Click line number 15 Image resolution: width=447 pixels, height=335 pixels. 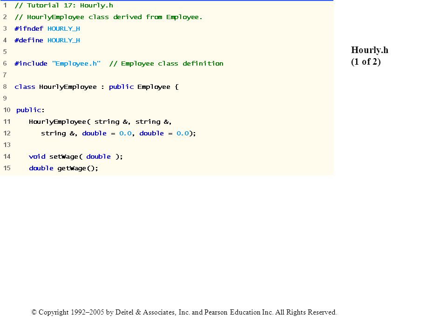[7, 168]
